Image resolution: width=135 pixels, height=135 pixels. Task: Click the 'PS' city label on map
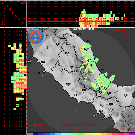coord(79,34)
